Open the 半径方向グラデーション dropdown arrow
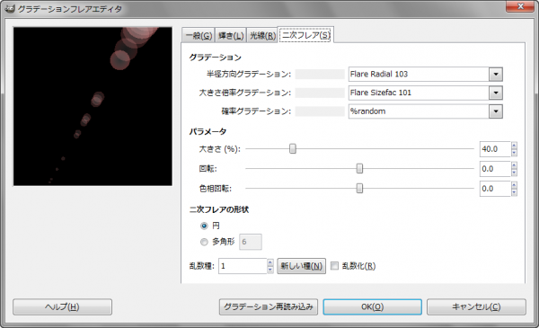The width and height of the screenshot is (539, 328). pos(496,75)
